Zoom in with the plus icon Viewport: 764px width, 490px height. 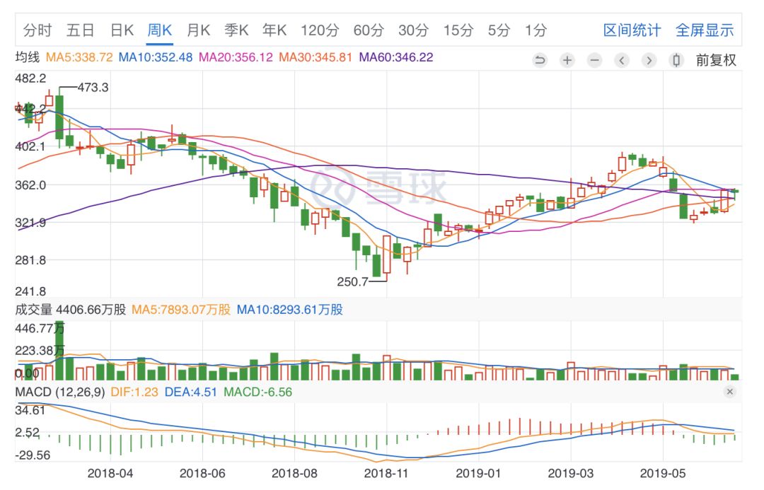point(567,60)
